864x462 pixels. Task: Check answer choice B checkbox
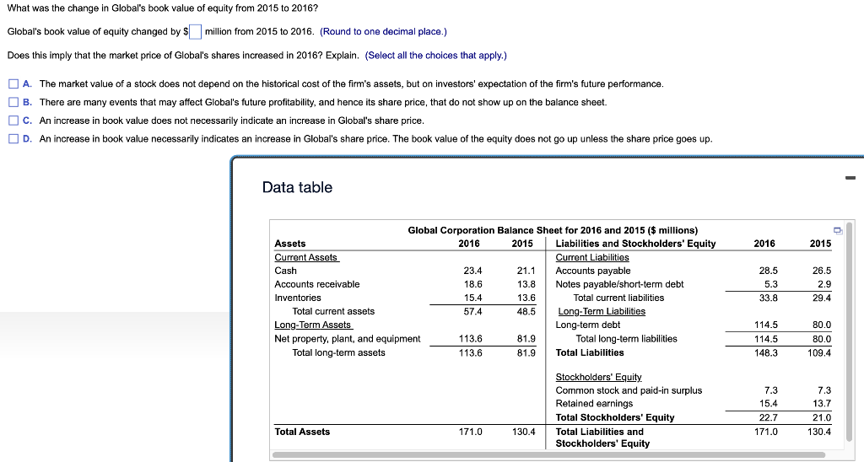13,102
